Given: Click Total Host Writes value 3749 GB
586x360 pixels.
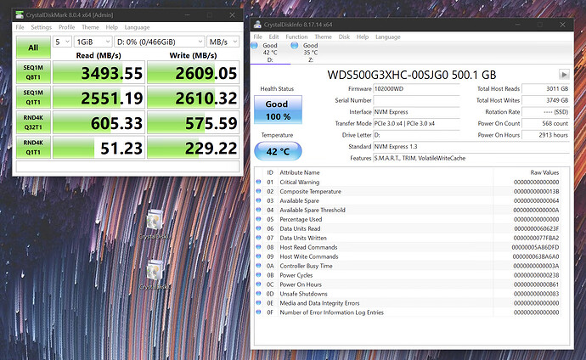Looking at the screenshot, I should [545, 100].
